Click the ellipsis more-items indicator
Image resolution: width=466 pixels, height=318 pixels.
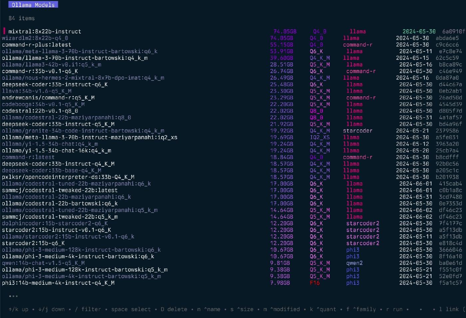pyautogui.click(x=13, y=296)
